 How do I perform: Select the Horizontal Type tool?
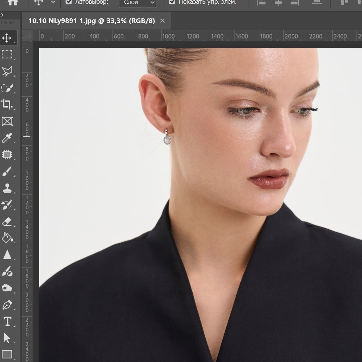(x=7, y=321)
